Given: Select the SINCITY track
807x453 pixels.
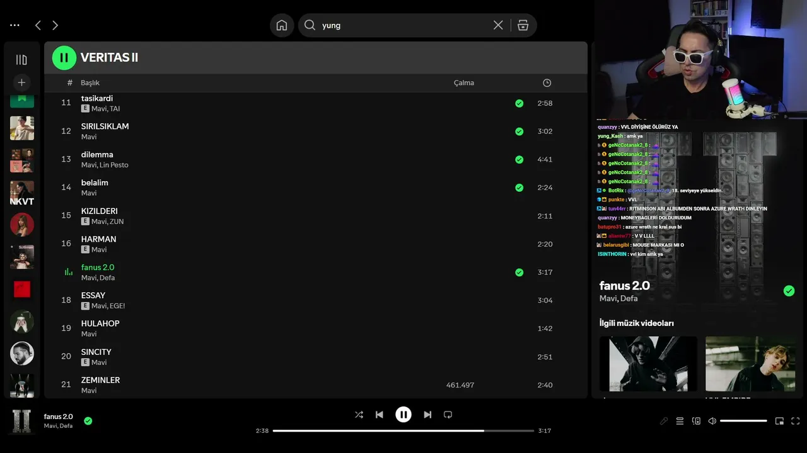Looking at the screenshot, I should [x=315, y=357].
